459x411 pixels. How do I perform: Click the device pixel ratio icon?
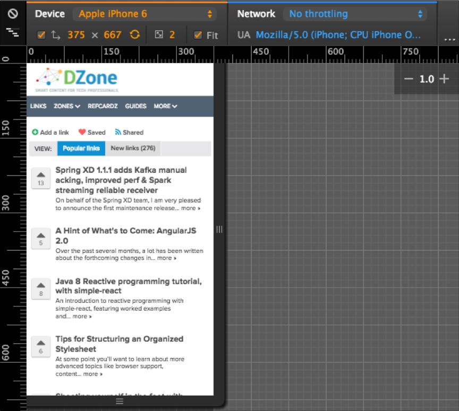159,34
